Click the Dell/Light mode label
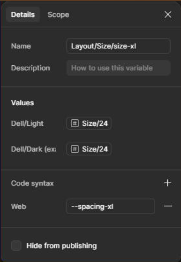Screen dimensions: 181x262 [27, 123]
